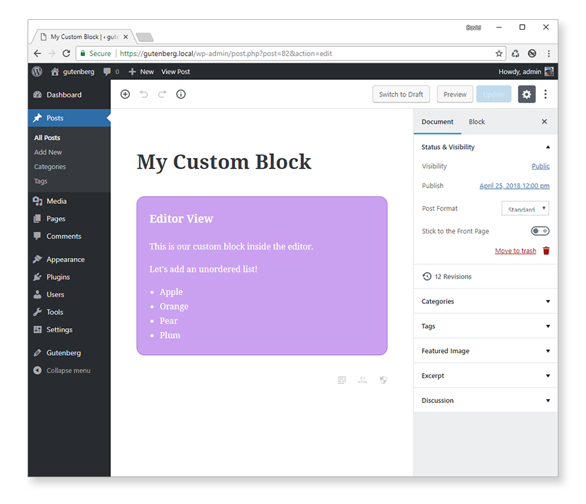Open the 12 Revisions link

(x=453, y=276)
